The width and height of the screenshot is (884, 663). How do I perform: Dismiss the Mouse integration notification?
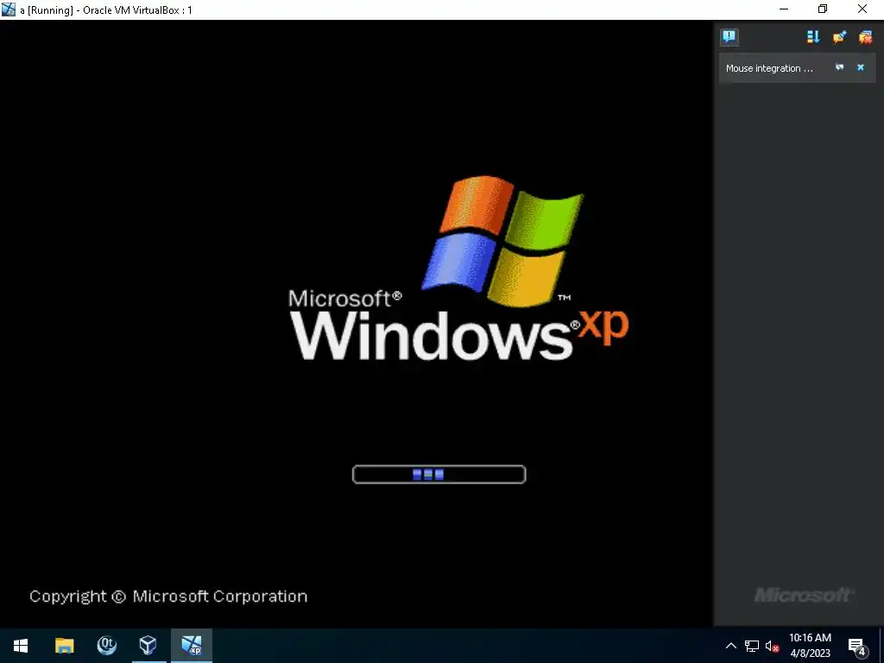(x=861, y=67)
